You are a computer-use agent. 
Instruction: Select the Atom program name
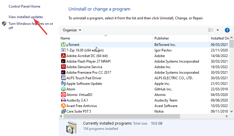coord(71,89)
